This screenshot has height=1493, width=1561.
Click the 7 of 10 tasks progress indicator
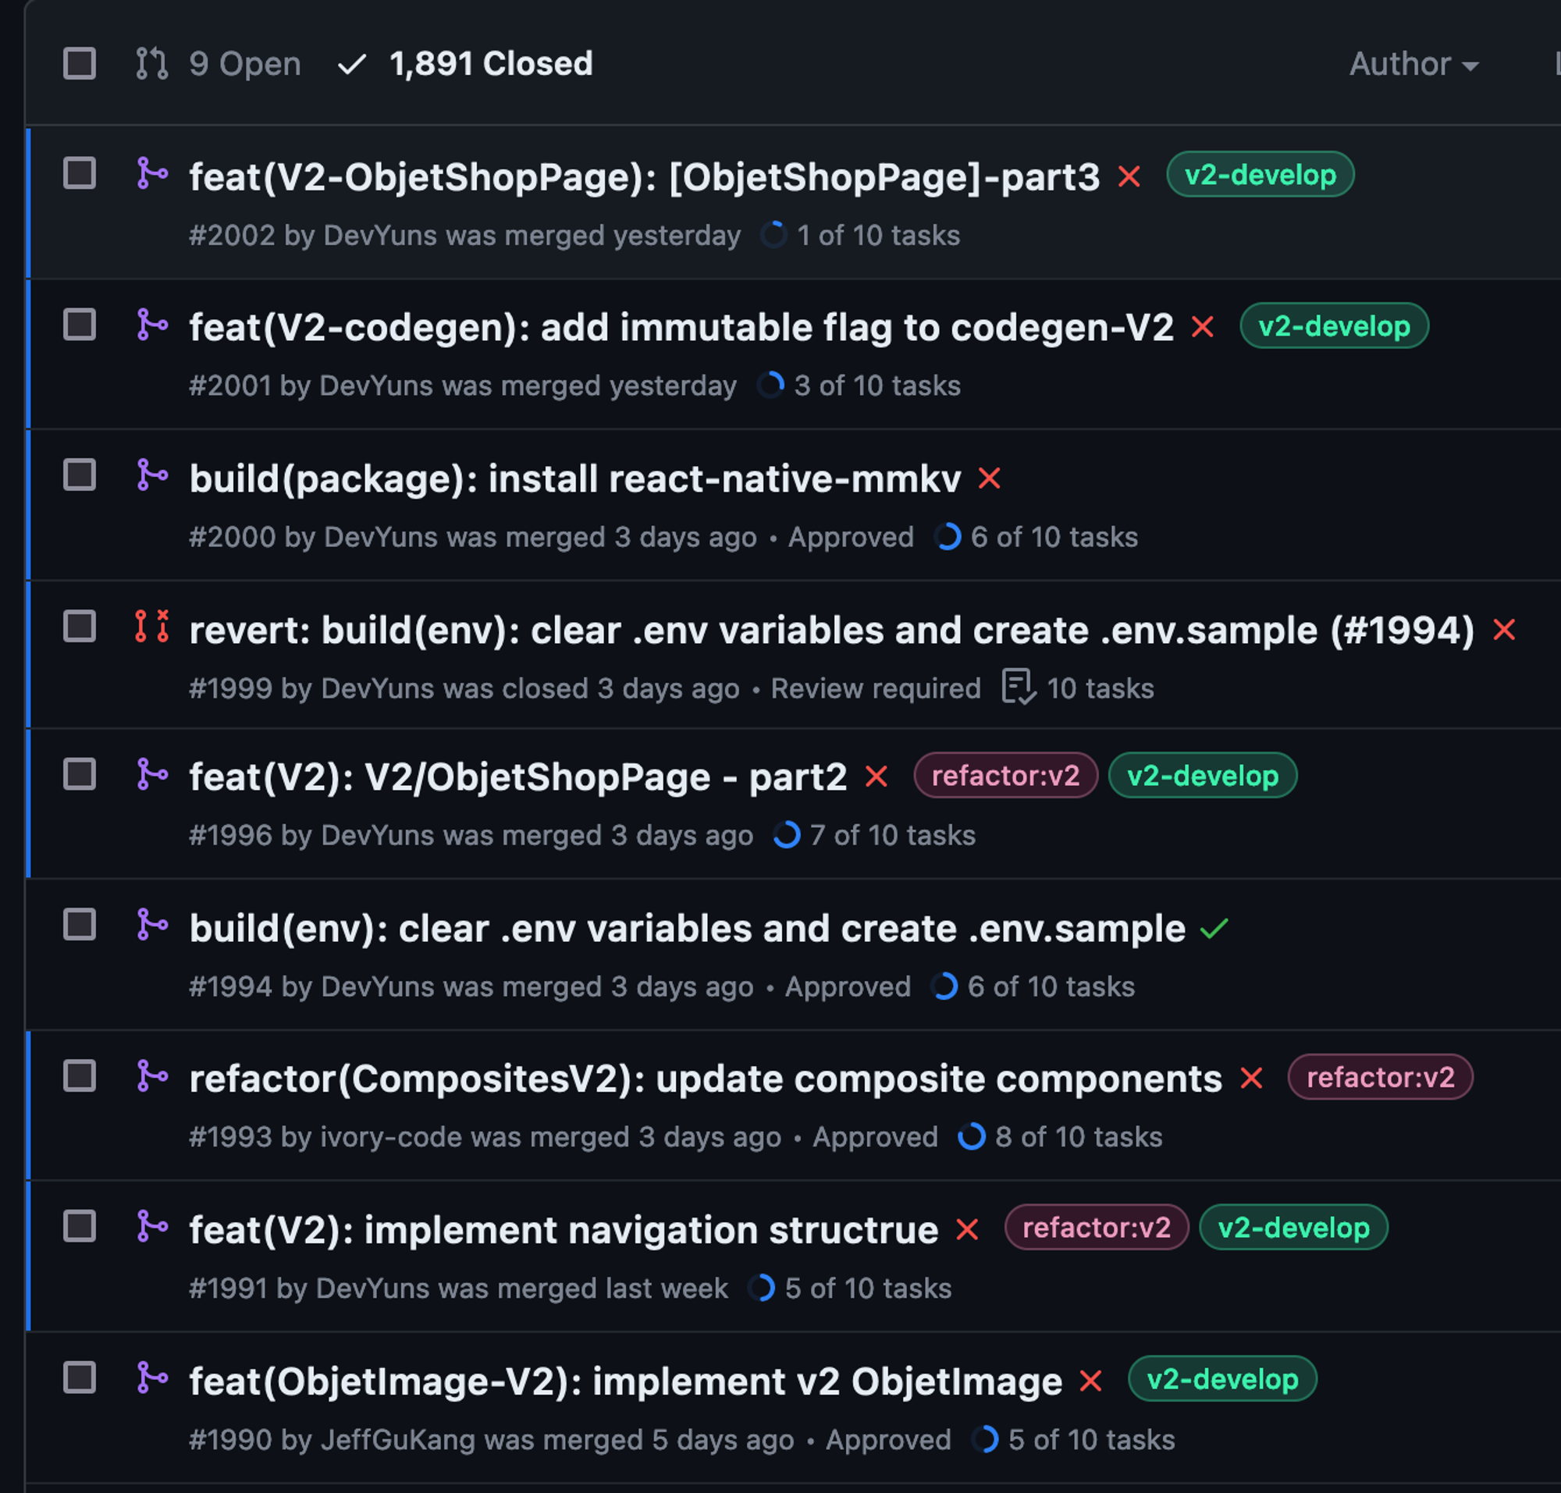pos(875,835)
